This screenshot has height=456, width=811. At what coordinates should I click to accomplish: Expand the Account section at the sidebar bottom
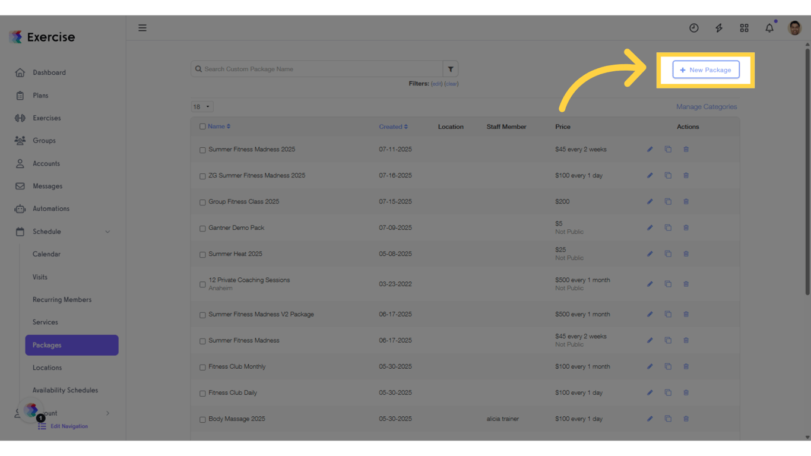(x=107, y=413)
